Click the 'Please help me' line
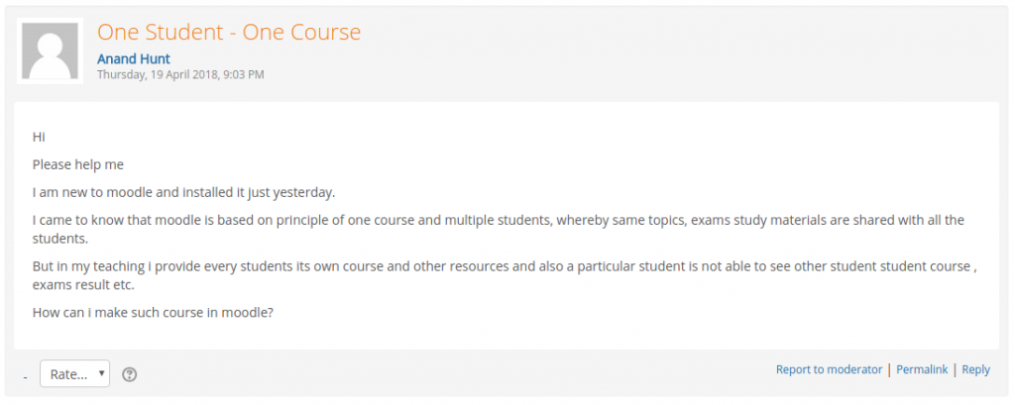Viewport: 1015px width, 405px height. point(77,165)
